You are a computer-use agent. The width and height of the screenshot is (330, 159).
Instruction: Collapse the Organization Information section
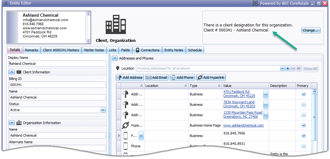12,123
